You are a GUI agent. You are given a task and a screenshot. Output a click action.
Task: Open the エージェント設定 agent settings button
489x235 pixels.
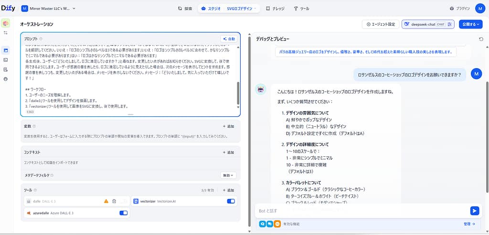coord(381,24)
